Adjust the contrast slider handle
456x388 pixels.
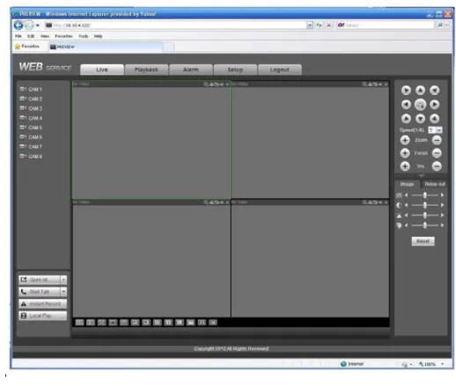(424, 205)
